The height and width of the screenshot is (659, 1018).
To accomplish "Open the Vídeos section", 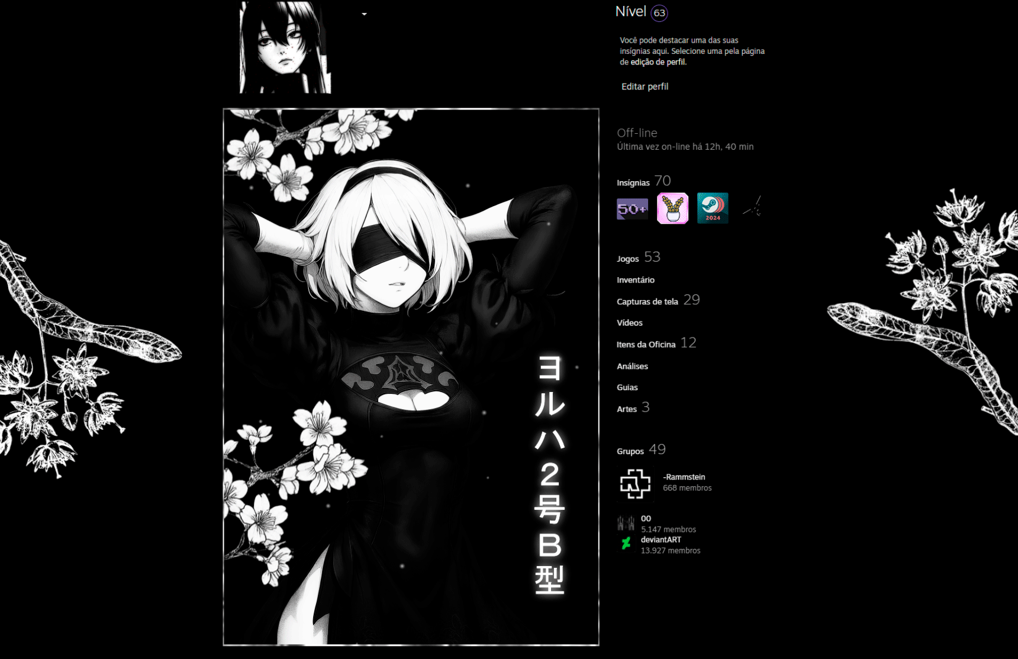I will 630,323.
